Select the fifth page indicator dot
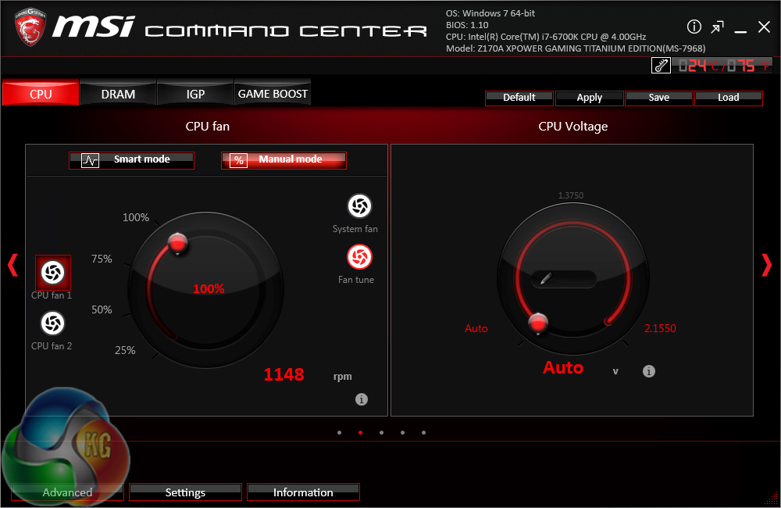Screen dimensions: 781x508 pos(423,433)
